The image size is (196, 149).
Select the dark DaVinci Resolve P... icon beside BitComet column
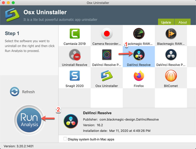pos(171,55)
